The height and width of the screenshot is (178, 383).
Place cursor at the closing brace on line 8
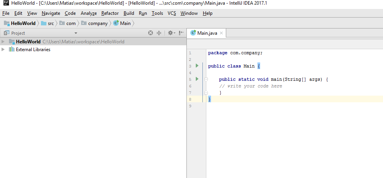[x=209, y=99]
